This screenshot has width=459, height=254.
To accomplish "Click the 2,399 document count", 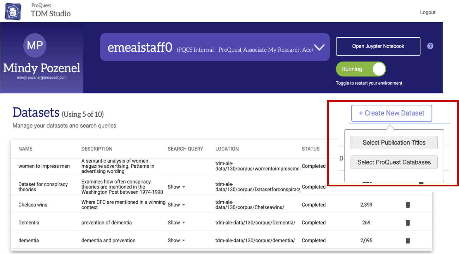I will [x=366, y=205].
